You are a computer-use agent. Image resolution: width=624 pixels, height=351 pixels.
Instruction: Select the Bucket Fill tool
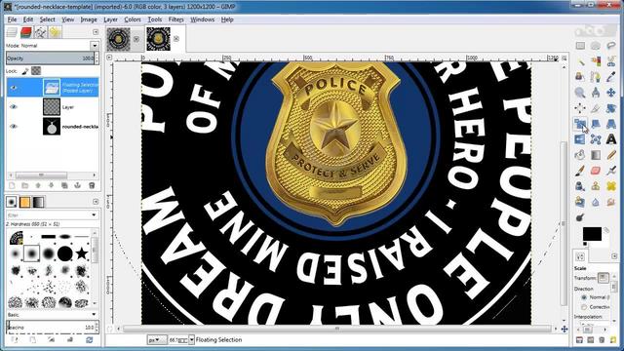(x=580, y=155)
